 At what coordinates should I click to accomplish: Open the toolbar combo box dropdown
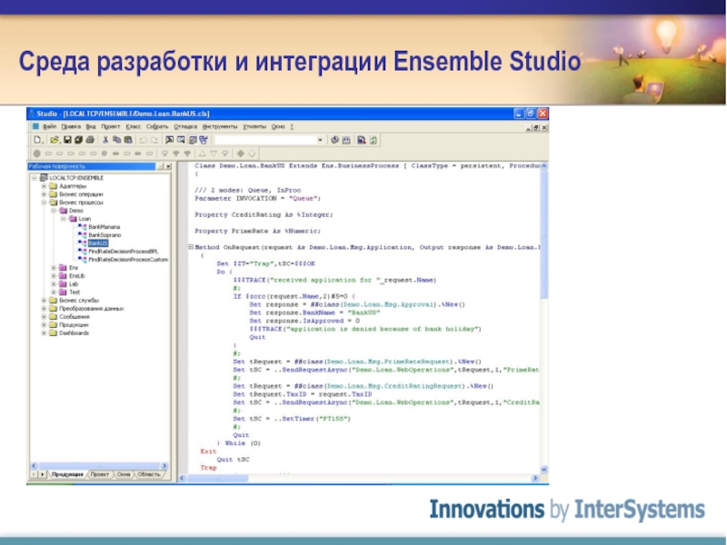pos(321,140)
